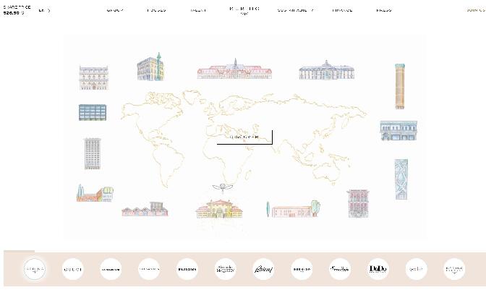Screen dimensions: 486x290
Task: Open the Talent menu
Action: point(198,10)
